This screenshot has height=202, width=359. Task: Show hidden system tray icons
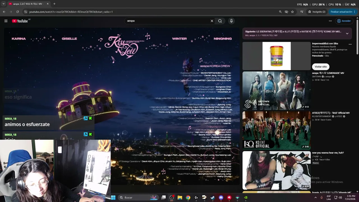coord(316,198)
